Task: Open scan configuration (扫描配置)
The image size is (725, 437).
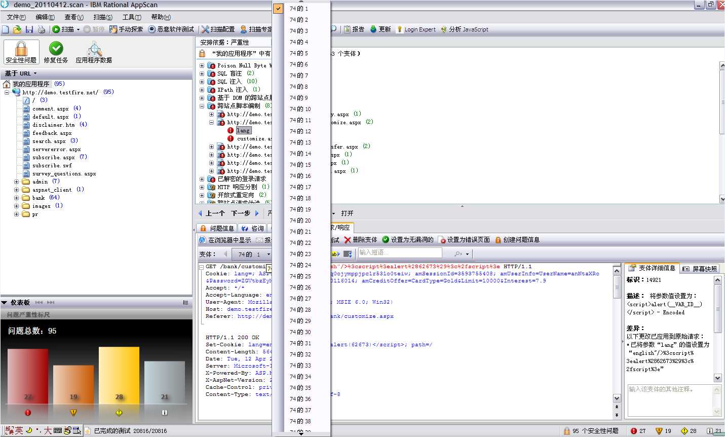Action: 218,29
